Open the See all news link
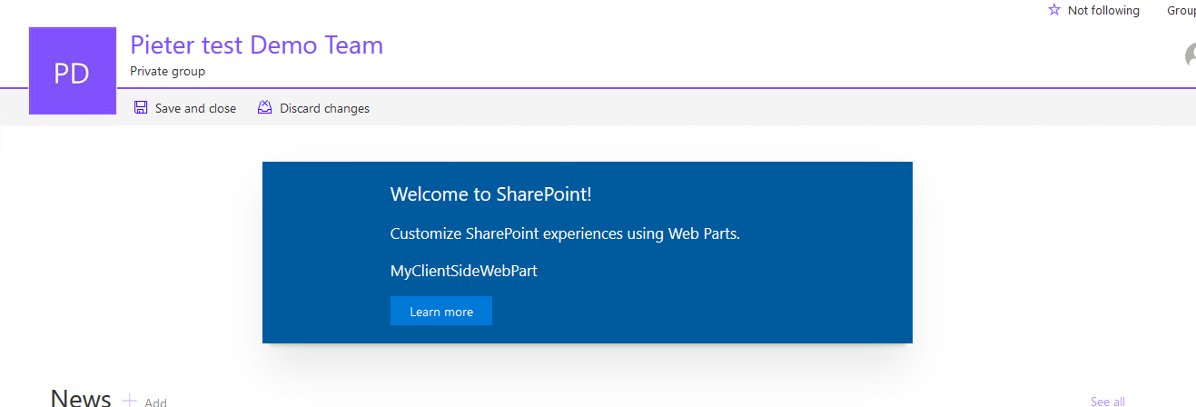Viewport: 1196px width, 407px height. pyautogui.click(x=1108, y=402)
